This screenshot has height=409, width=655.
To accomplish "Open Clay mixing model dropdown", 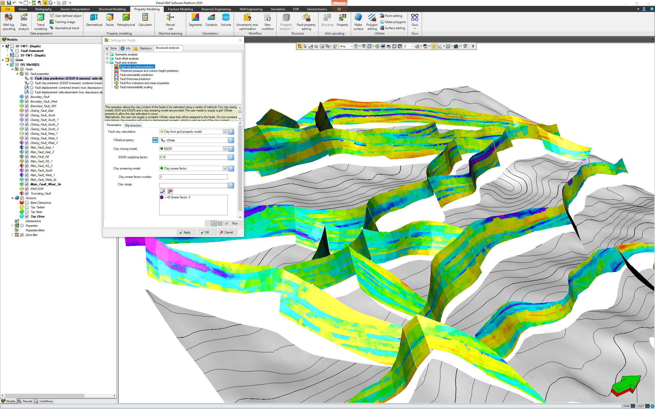I will (225, 149).
